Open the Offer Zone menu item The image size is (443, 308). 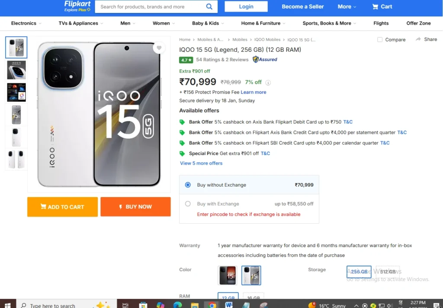coord(418,23)
